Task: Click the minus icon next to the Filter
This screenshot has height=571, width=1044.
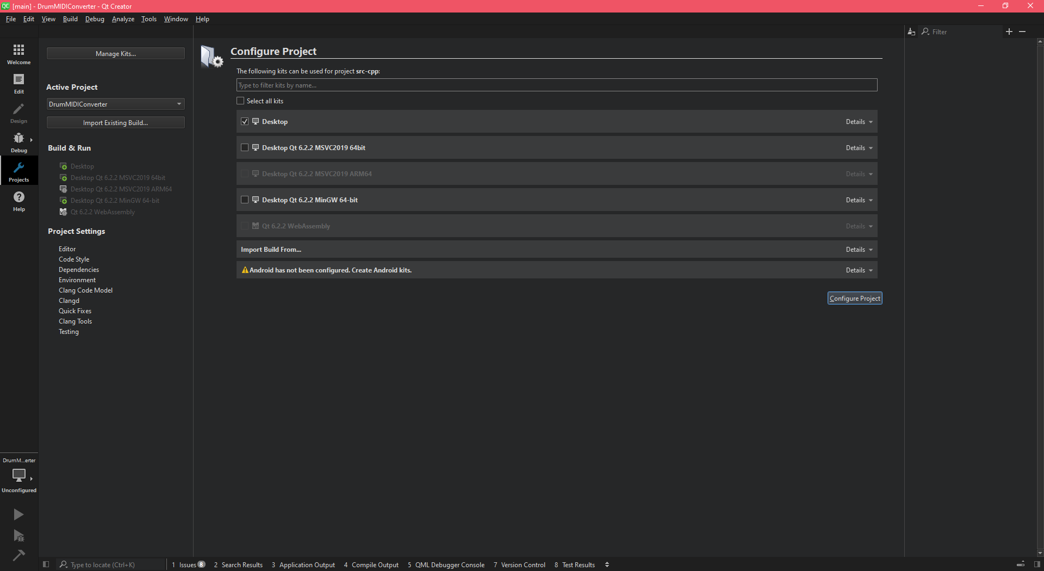Action: (1022, 32)
